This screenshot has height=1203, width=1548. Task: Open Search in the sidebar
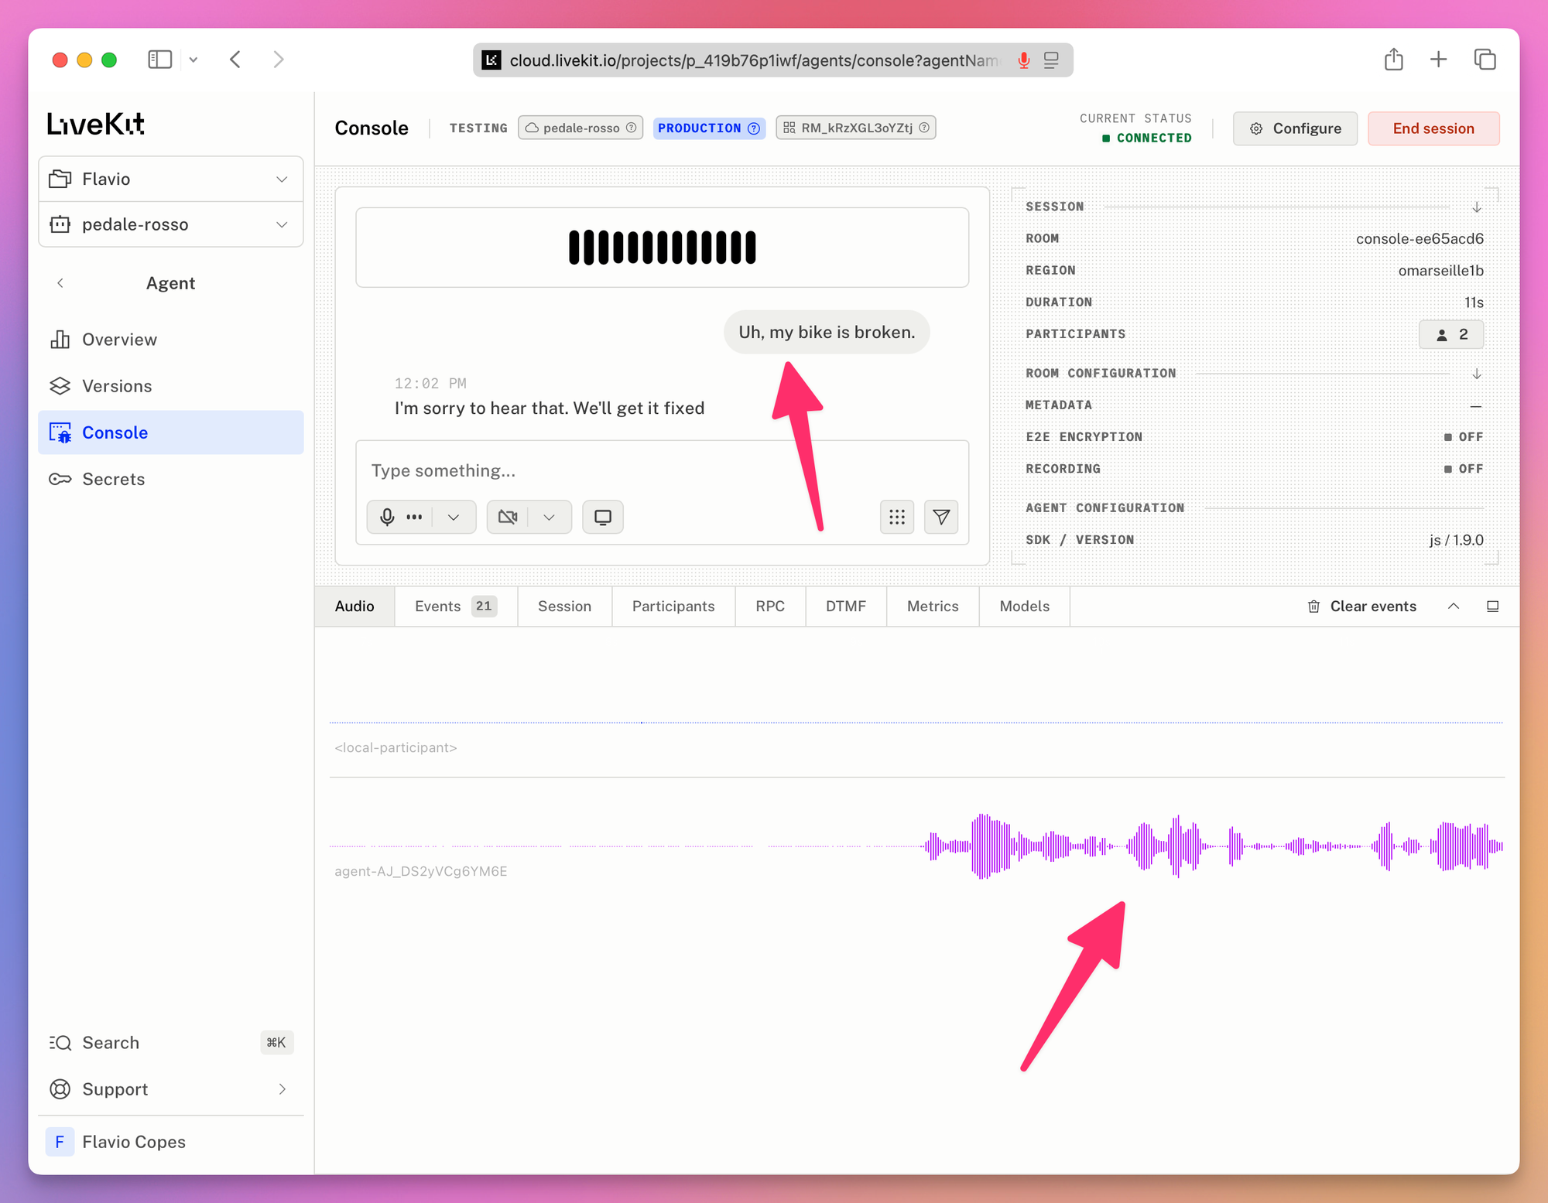[171, 1043]
